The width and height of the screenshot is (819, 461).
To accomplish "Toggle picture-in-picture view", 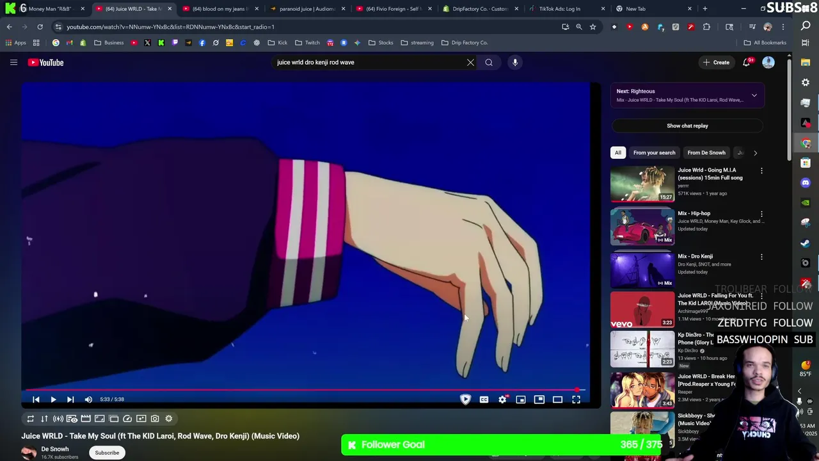I will coord(539,400).
